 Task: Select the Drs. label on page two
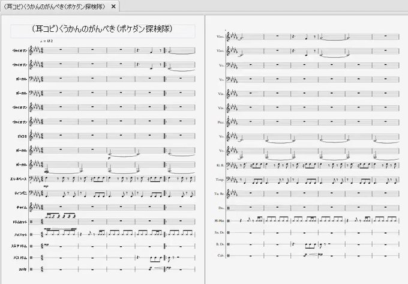point(221,208)
